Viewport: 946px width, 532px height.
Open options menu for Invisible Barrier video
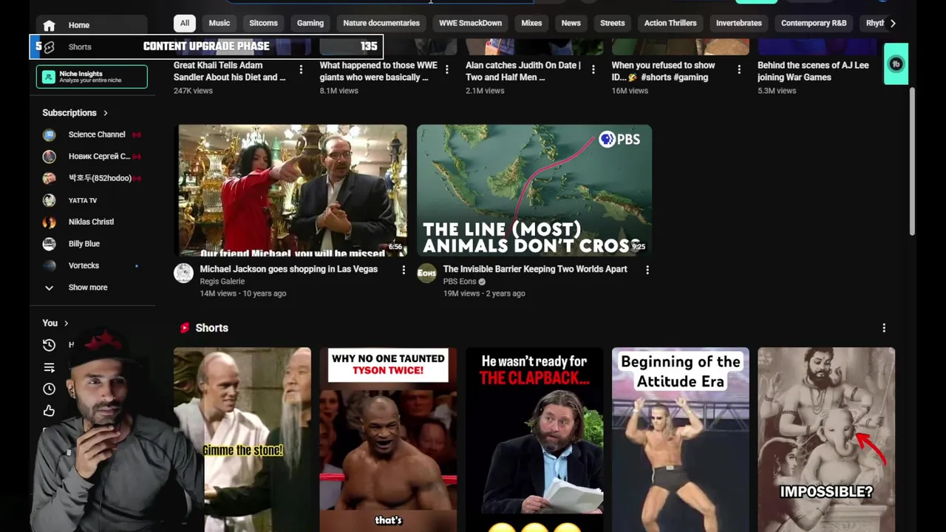tap(647, 270)
